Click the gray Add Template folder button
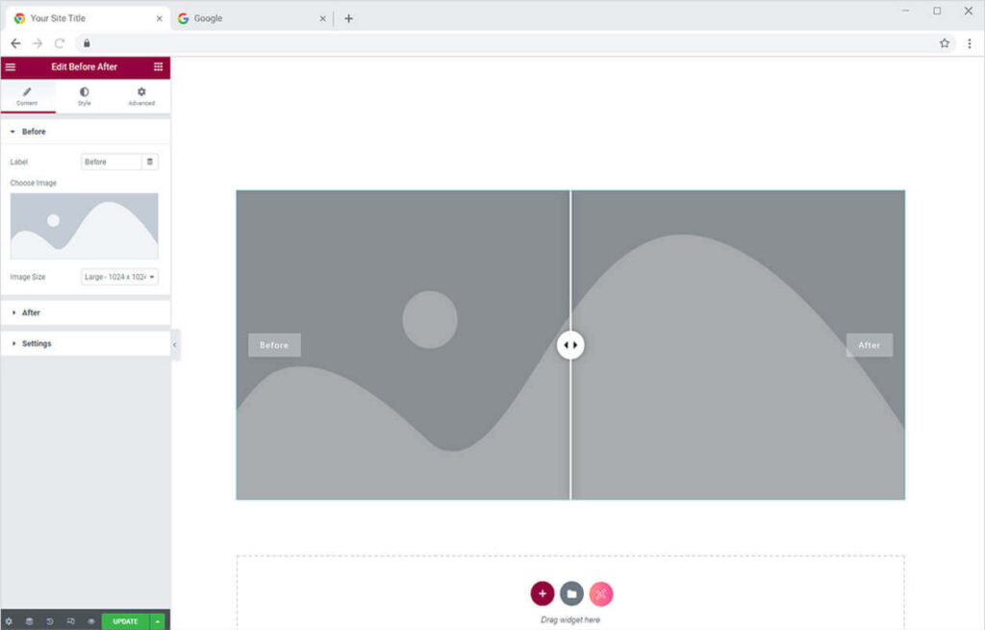 click(x=571, y=593)
